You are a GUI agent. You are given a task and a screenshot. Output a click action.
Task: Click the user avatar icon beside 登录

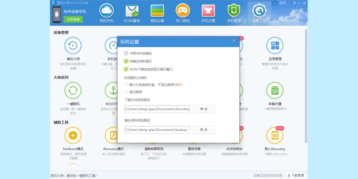[x=275, y=3]
